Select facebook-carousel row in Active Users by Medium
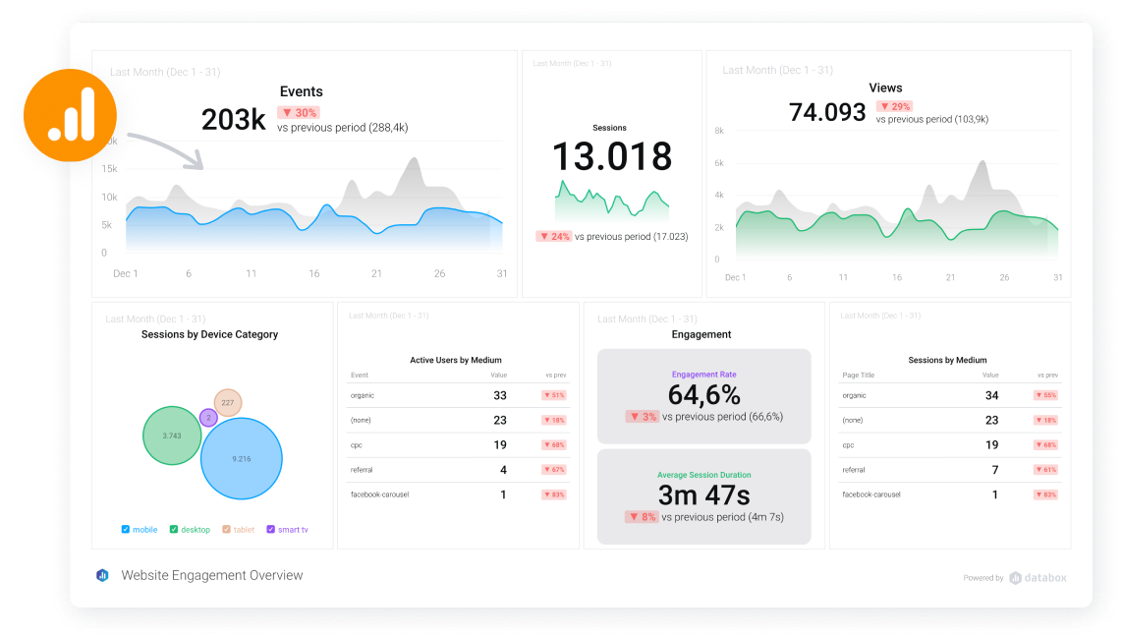The image size is (1122, 638). click(x=458, y=494)
